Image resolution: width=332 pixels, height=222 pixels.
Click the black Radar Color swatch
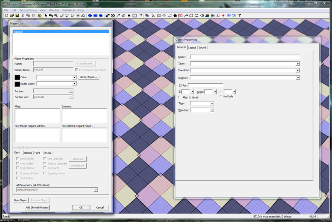click(17, 84)
